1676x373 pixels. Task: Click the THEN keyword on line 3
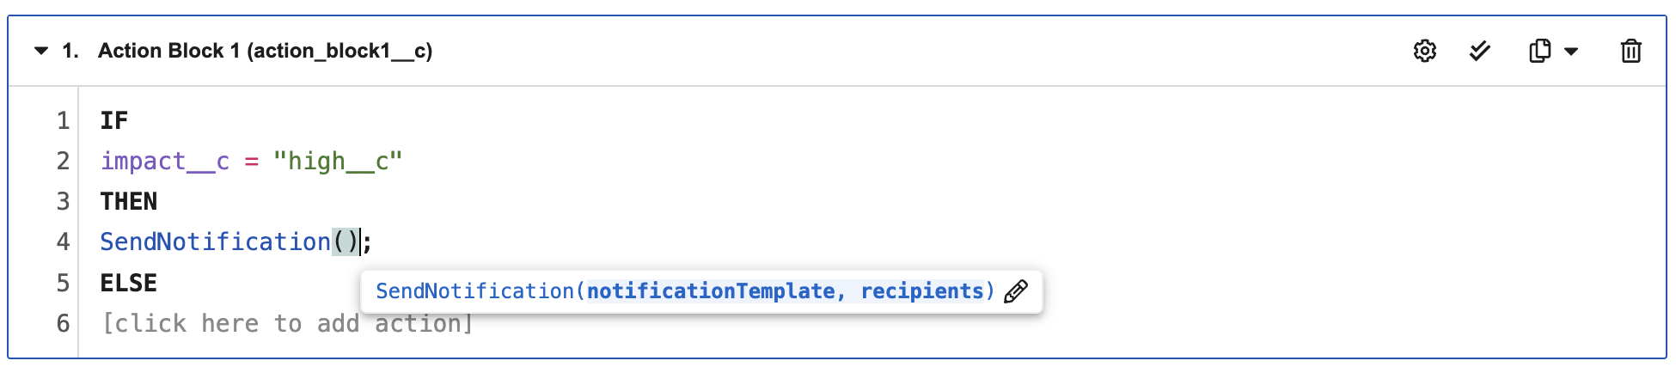[x=129, y=201]
